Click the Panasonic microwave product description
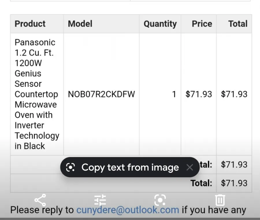Image resolution: width=260 pixels, height=220 pixels. pos(37,94)
